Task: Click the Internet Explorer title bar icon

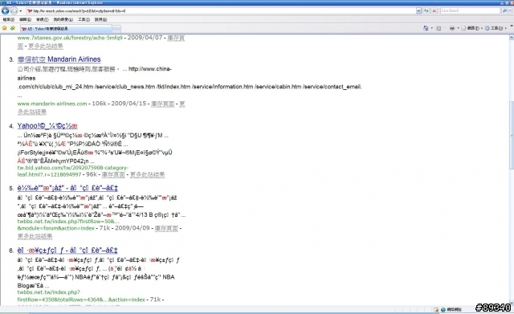Action: click(x=3, y=2)
